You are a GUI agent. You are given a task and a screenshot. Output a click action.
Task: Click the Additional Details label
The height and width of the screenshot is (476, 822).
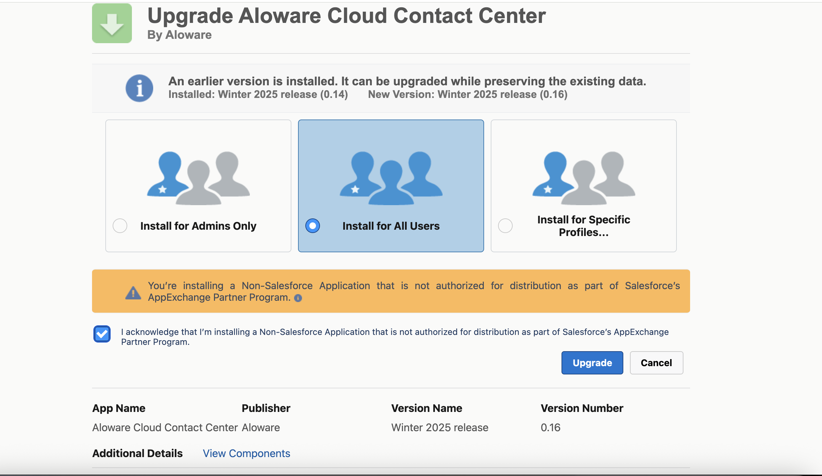point(138,453)
